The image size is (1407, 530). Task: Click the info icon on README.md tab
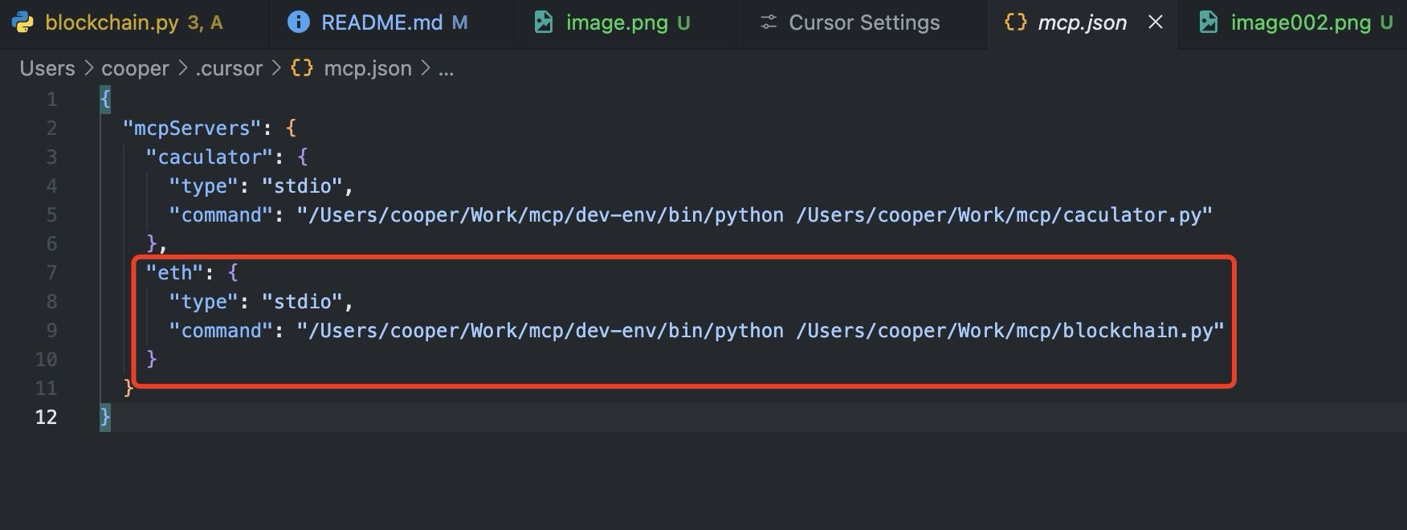coord(298,22)
